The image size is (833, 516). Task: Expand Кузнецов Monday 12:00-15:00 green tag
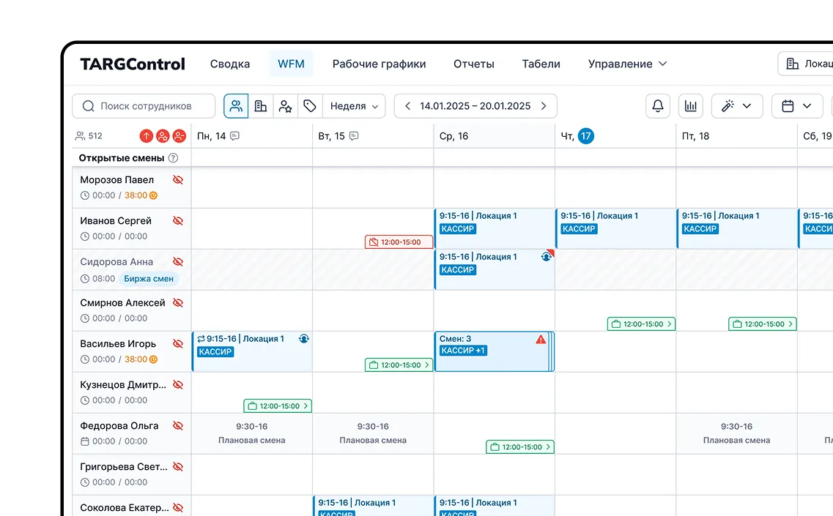click(x=278, y=406)
